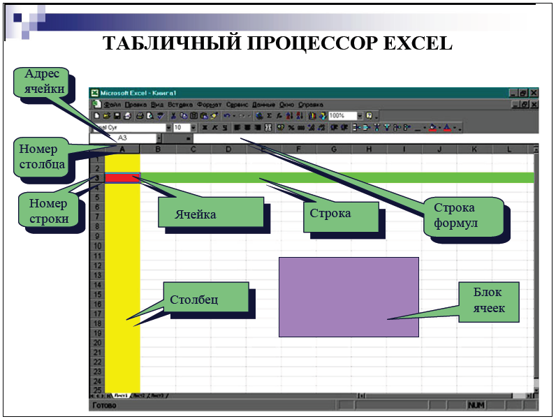Increase indent in formatting toolbar
The height and width of the screenshot is (419, 556).
(344, 127)
